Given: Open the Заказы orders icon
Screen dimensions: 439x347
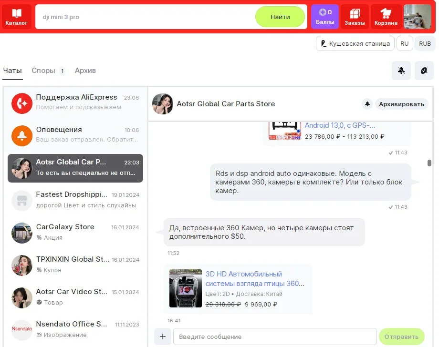Looking at the screenshot, I should pyautogui.click(x=355, y=17).
